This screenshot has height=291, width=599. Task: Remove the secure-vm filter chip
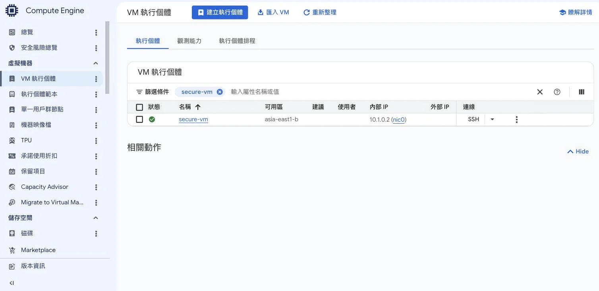(x=220, y=92)
